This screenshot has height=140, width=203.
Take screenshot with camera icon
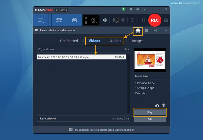pyautogui.click(x=166, y=20)
